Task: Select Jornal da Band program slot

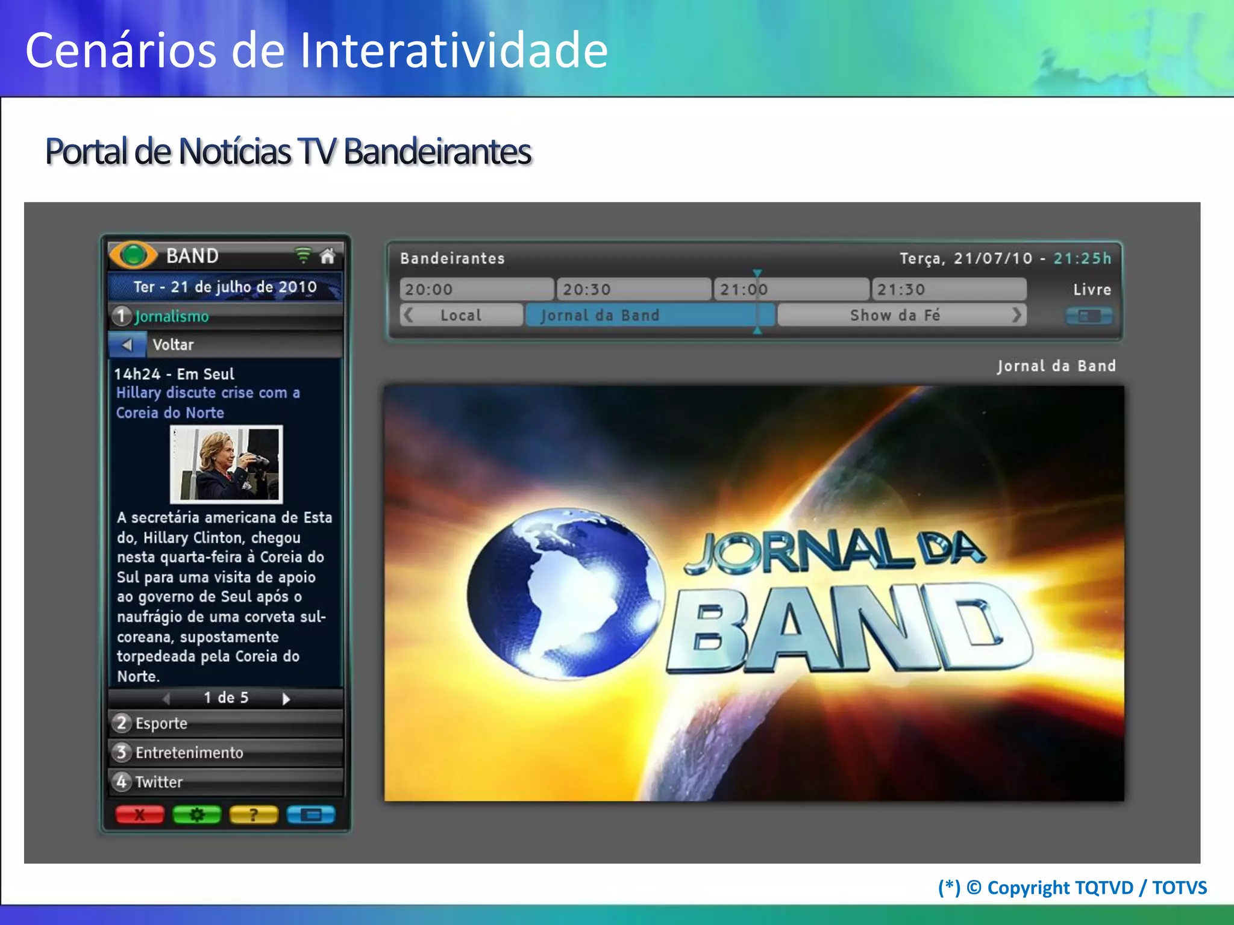Action: [x=650, y=315]
